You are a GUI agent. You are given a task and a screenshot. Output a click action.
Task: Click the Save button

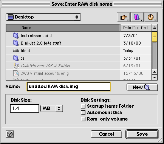coord(142,134)
